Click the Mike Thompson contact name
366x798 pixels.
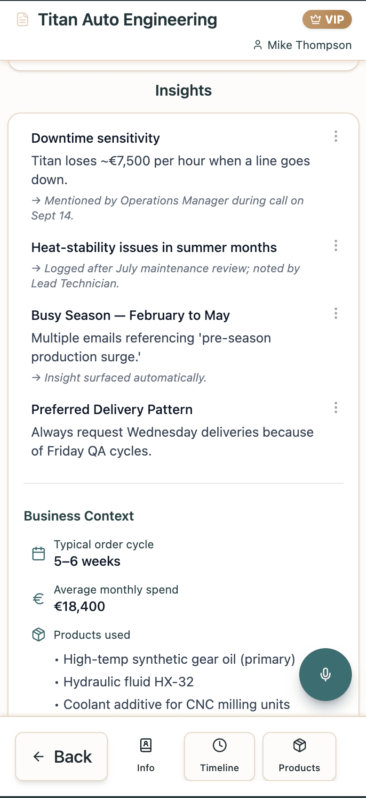click(309, 45)
